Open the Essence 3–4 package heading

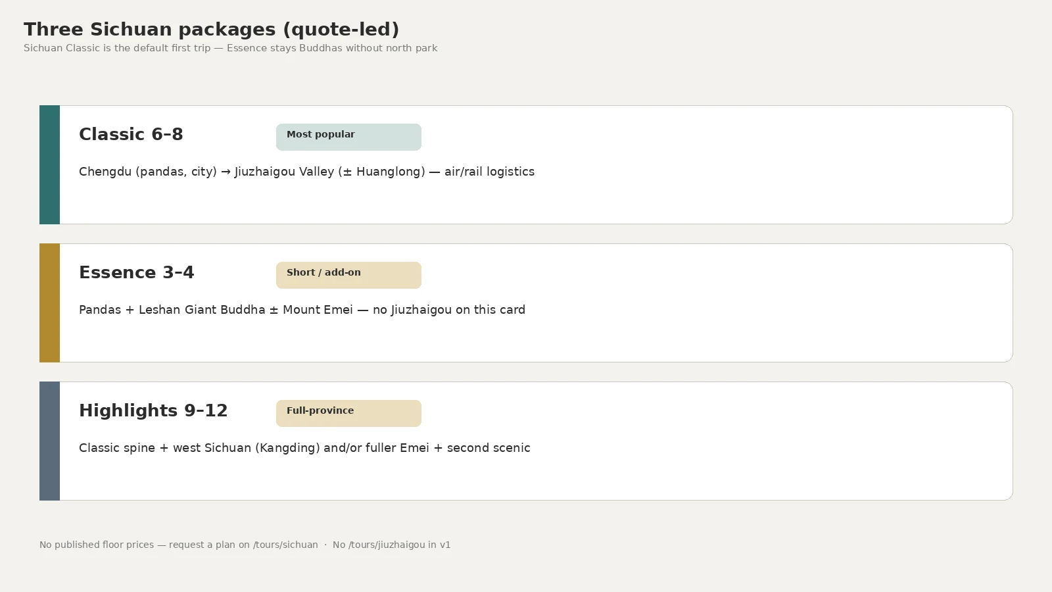tap(137, 272)
